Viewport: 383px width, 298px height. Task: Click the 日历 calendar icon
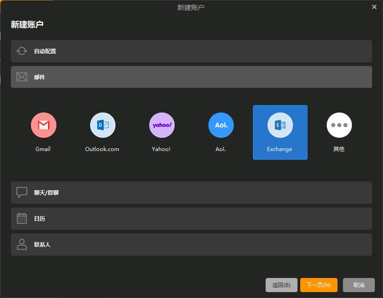tap(22, 218)
